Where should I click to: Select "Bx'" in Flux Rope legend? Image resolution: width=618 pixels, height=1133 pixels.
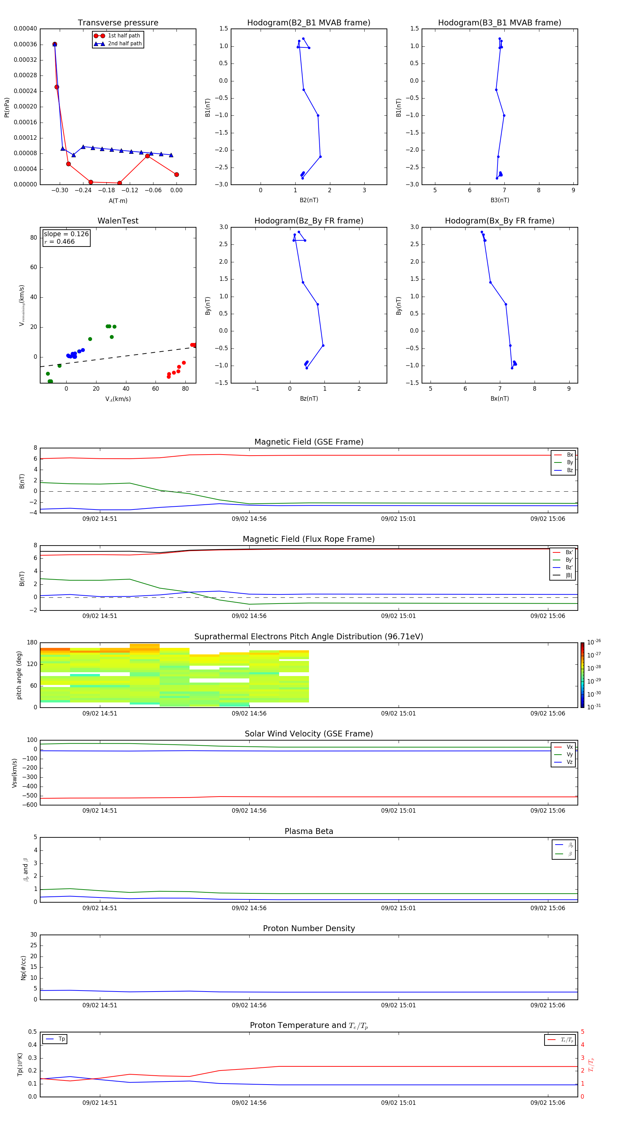(563, 552)
